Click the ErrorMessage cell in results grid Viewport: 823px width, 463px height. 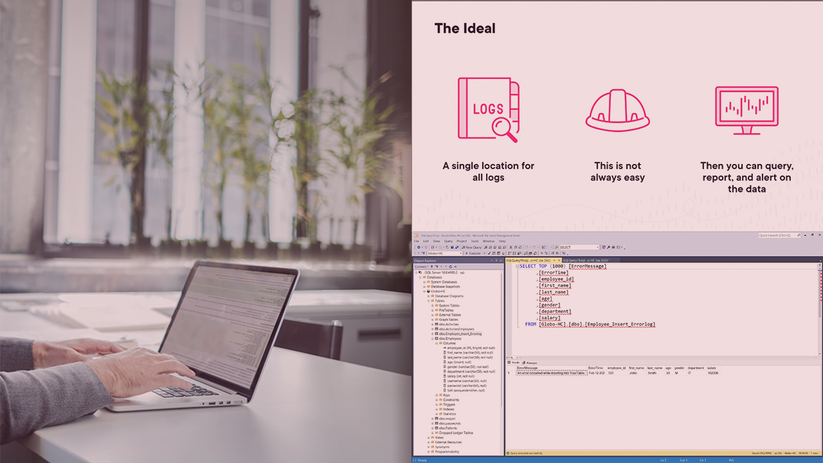pos(551,373)
